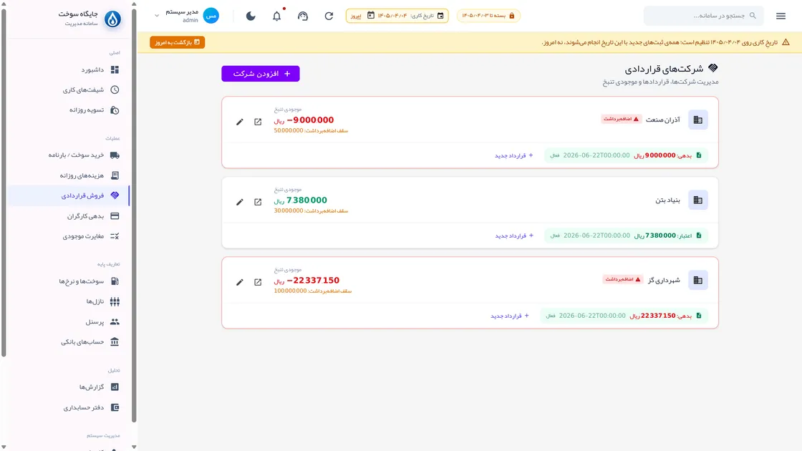This screenshot has width=802, height=451.
Task: Click the بازگشت به امروز button
Action: (x=178, y=42)
